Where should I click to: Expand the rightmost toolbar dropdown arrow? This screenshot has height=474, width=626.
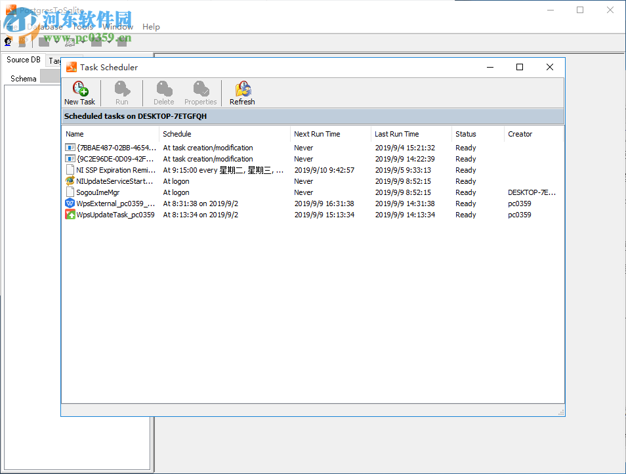110,41
